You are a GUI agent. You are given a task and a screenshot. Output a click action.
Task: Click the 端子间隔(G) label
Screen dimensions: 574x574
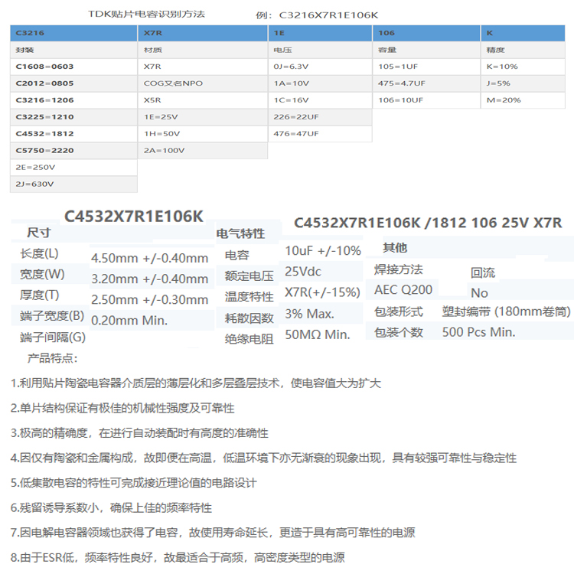point(53,338)
